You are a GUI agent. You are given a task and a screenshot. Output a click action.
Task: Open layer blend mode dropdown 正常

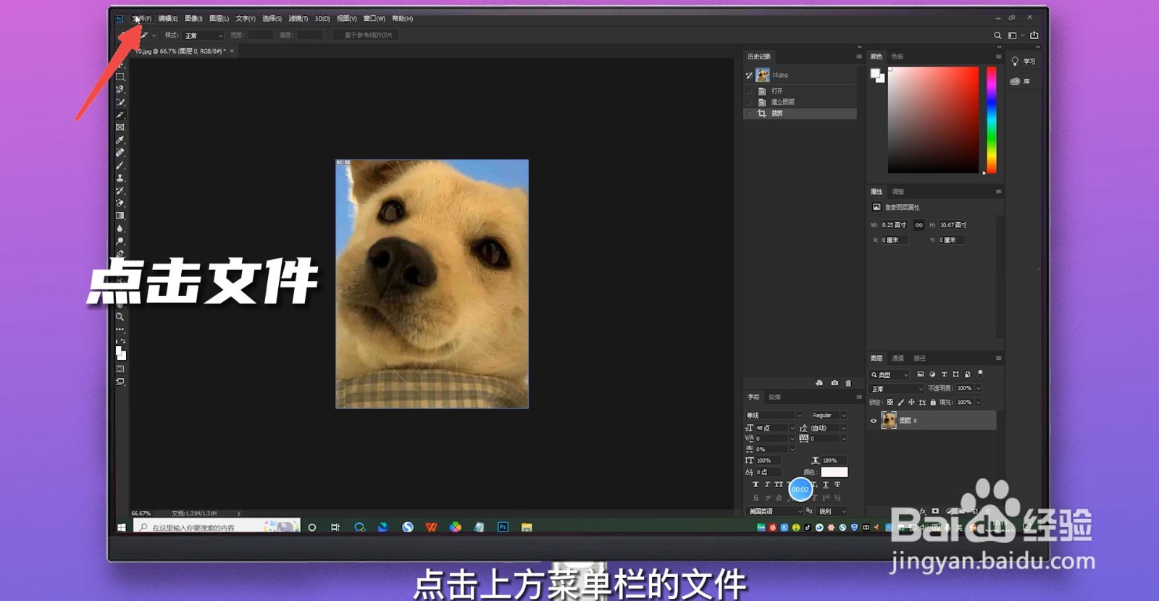897,389
